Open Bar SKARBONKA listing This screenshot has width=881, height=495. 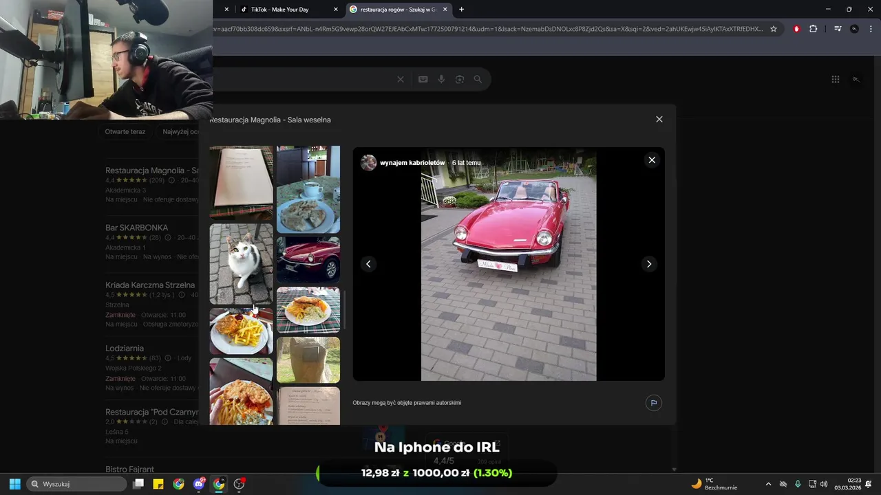point(137,228)
